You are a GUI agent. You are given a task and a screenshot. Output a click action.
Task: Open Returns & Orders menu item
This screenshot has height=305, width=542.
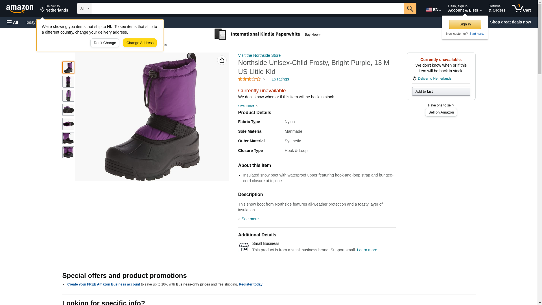[497, 8]
